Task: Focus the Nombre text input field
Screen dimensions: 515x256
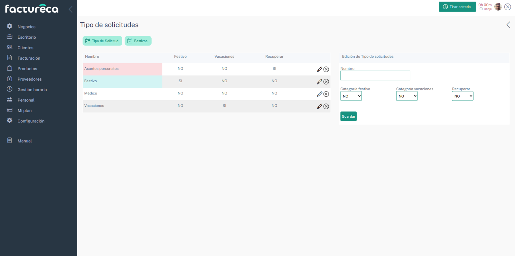Action: coord(375,75)
